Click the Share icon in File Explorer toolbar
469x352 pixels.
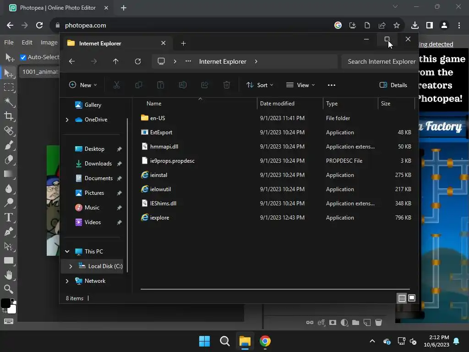pyautogui.click(x=205, y=85)
